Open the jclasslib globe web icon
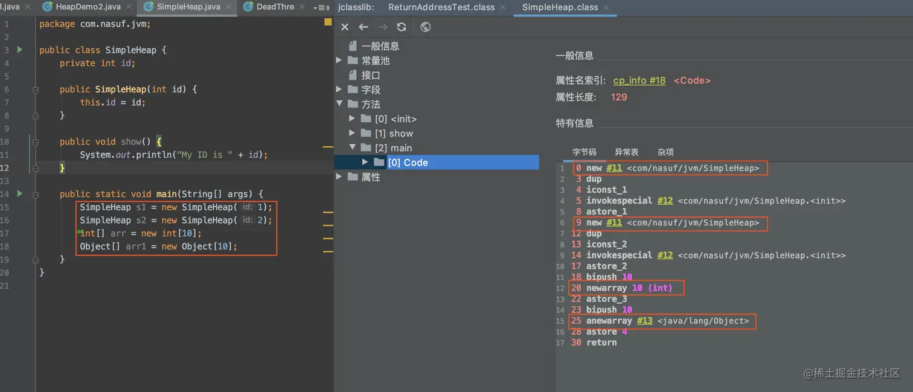Image resolution: width=913 pixels, height=392 pixels. (x=426, y=27)
